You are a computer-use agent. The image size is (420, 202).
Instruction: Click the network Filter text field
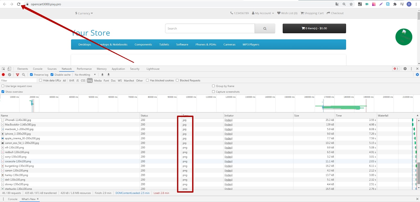[18, 81]
